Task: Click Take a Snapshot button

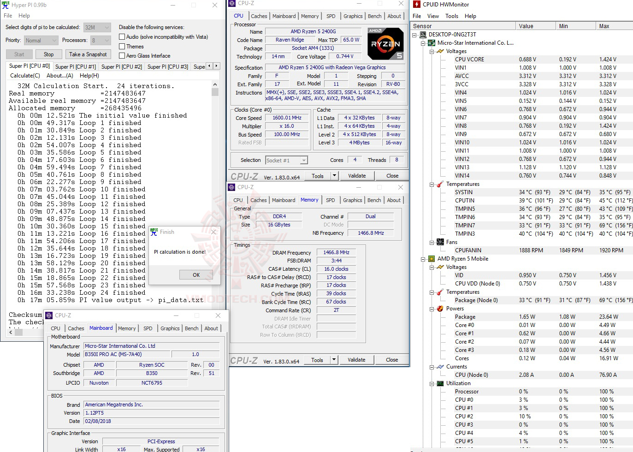Action: (88, 54)
